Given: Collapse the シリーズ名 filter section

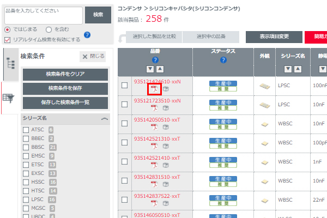Looking at the screenshot, I should pyautogui.click(x=105, y=118).
